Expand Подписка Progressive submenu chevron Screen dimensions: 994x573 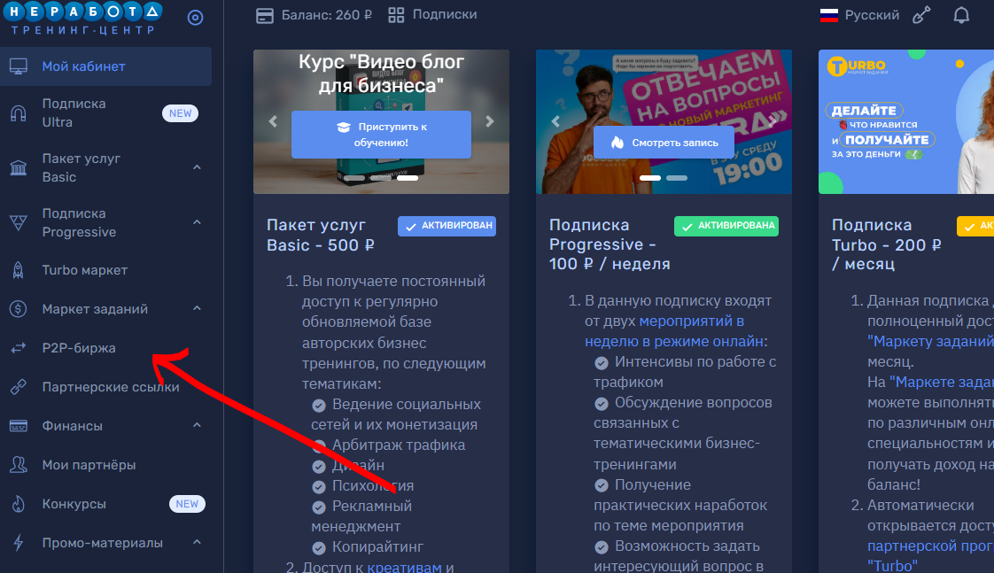198,222
